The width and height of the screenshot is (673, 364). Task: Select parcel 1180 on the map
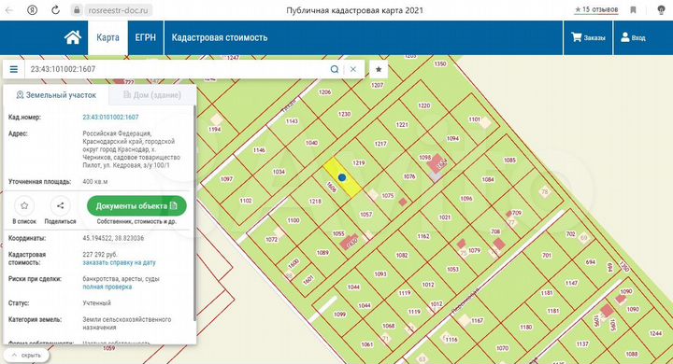pyautogui.click(x=525, y=327)
